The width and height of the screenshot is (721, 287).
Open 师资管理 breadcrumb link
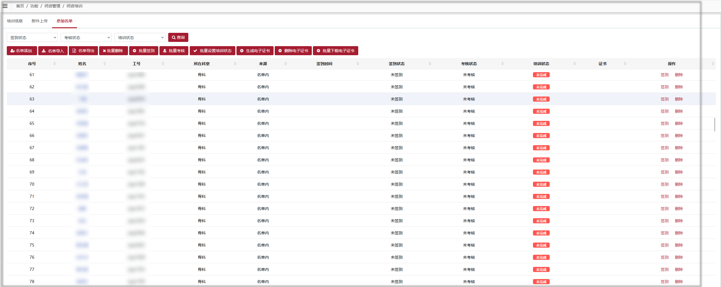click(52, 6)
